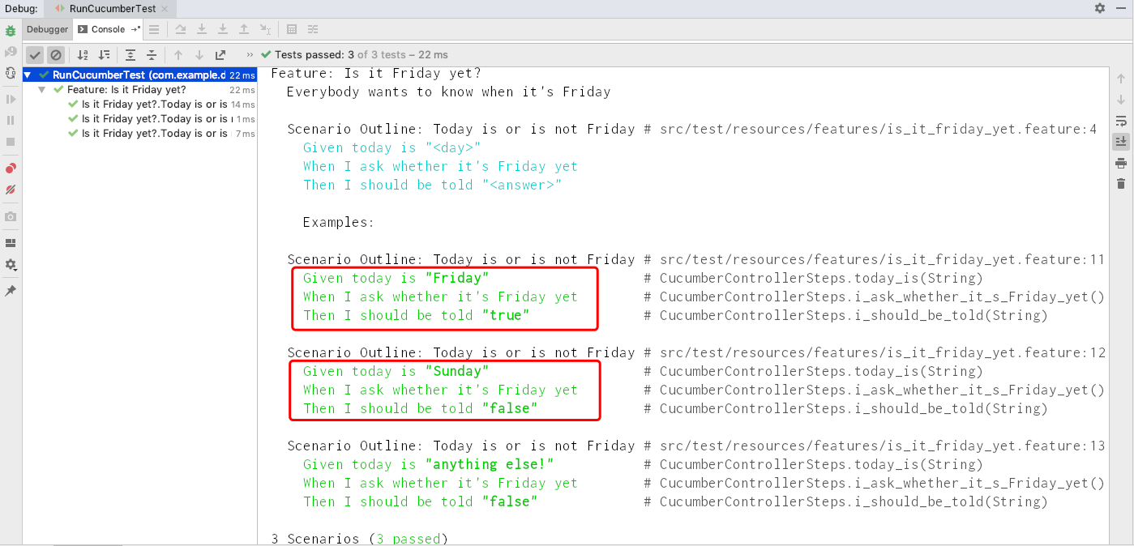Click the Resume Program icon
The image size is (1134, 546).
pos(11,99)
